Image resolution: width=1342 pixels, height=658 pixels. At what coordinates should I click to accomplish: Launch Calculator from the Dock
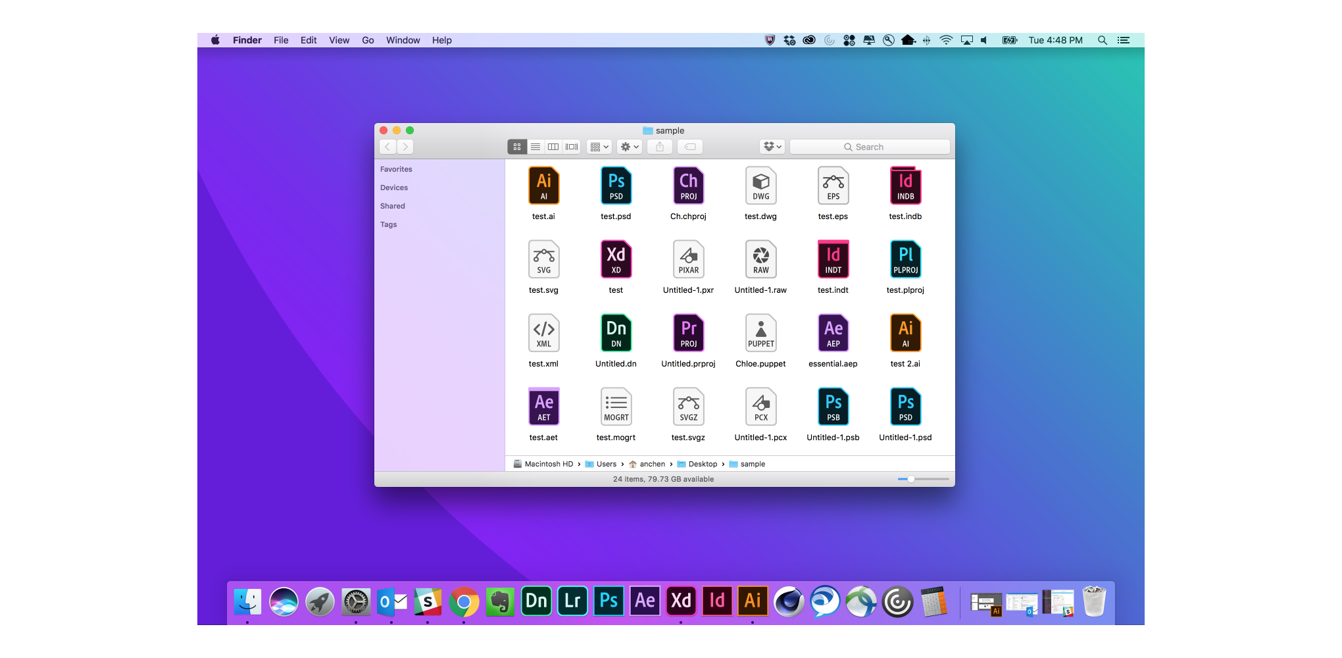[x=933, y=601]
